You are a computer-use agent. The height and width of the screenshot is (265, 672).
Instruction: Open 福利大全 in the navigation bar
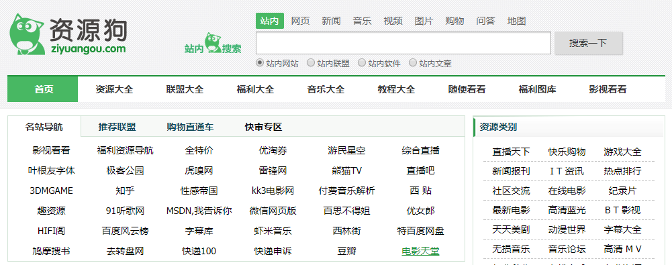coord(255,89)
